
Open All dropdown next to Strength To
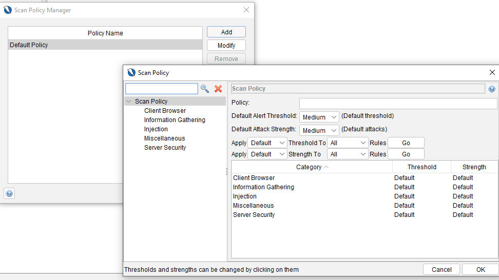click(x=348, y=154)
